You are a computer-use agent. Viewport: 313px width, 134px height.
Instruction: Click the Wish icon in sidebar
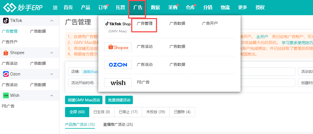[6, 95]
